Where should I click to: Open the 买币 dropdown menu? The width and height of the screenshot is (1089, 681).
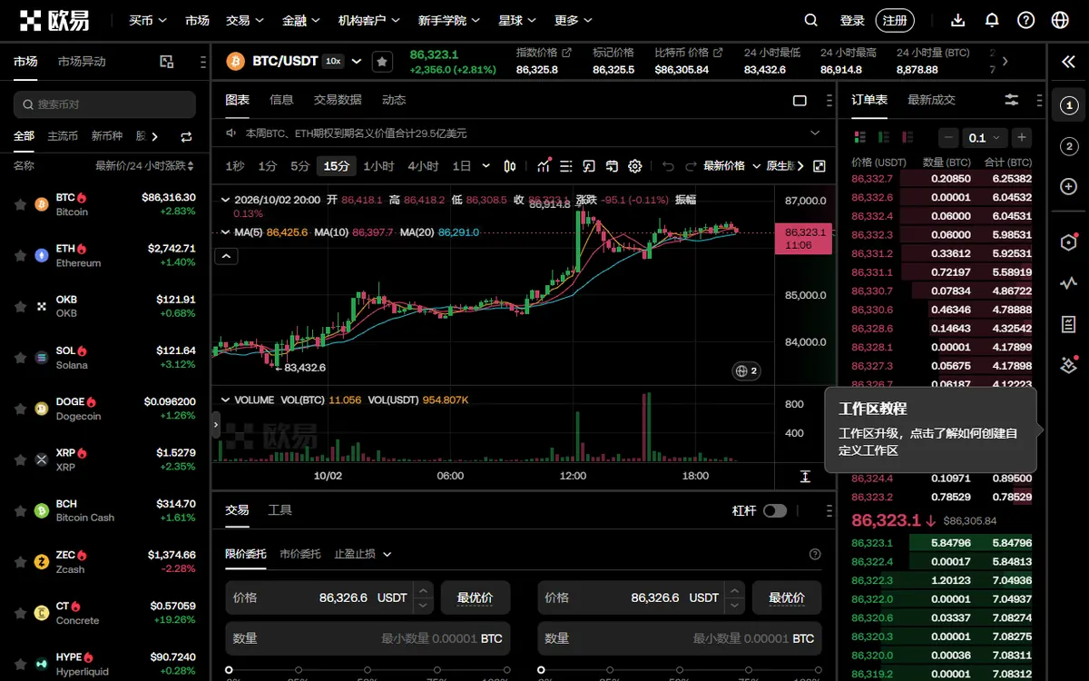(x=147, y=20)
